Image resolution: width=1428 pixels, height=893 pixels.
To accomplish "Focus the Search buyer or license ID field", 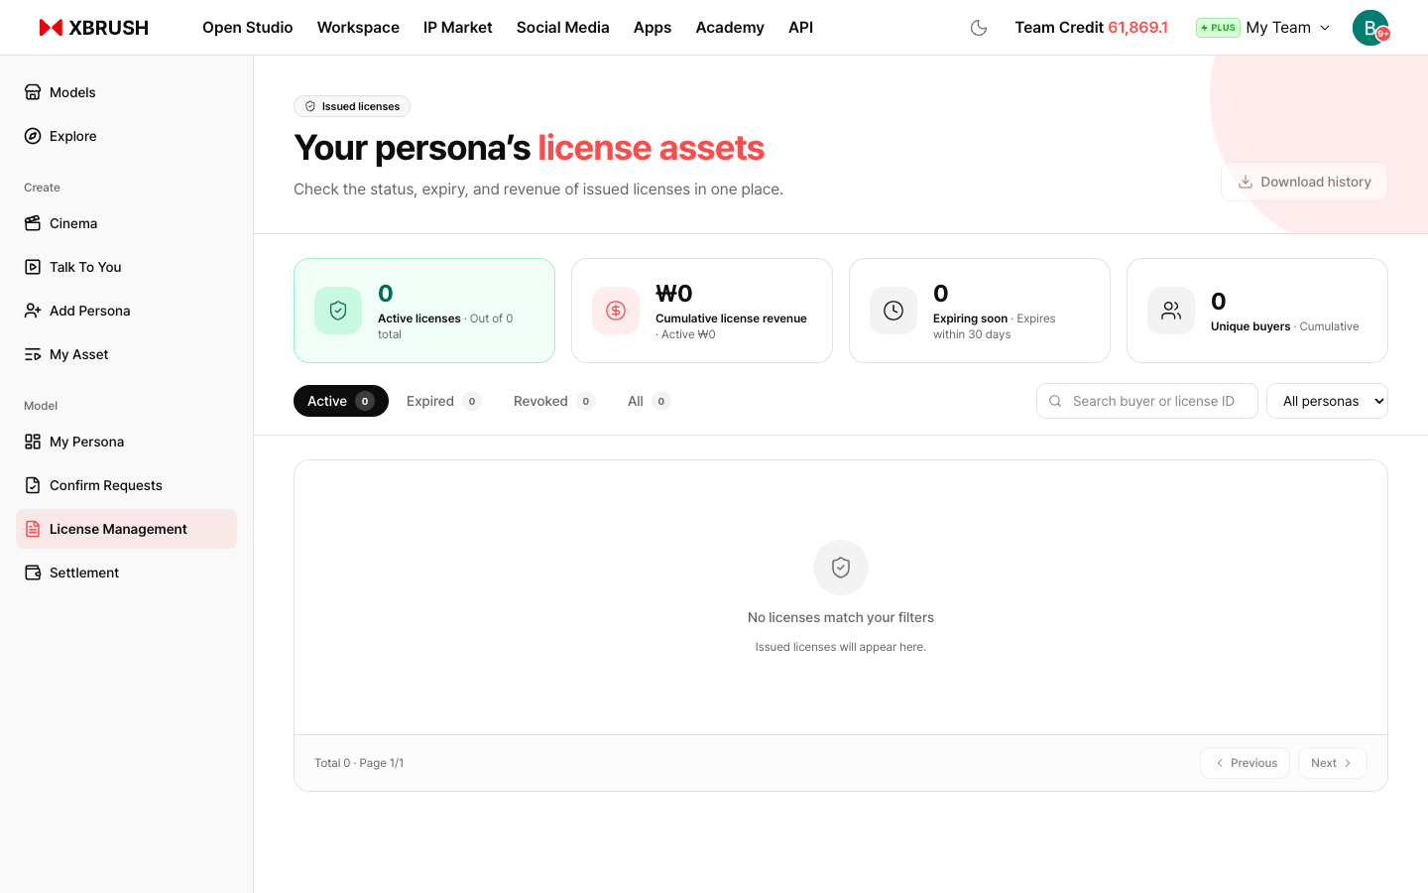I will click(1147, 401).
